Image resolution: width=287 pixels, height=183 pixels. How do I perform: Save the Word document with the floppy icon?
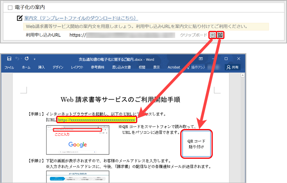pos(9,59)
